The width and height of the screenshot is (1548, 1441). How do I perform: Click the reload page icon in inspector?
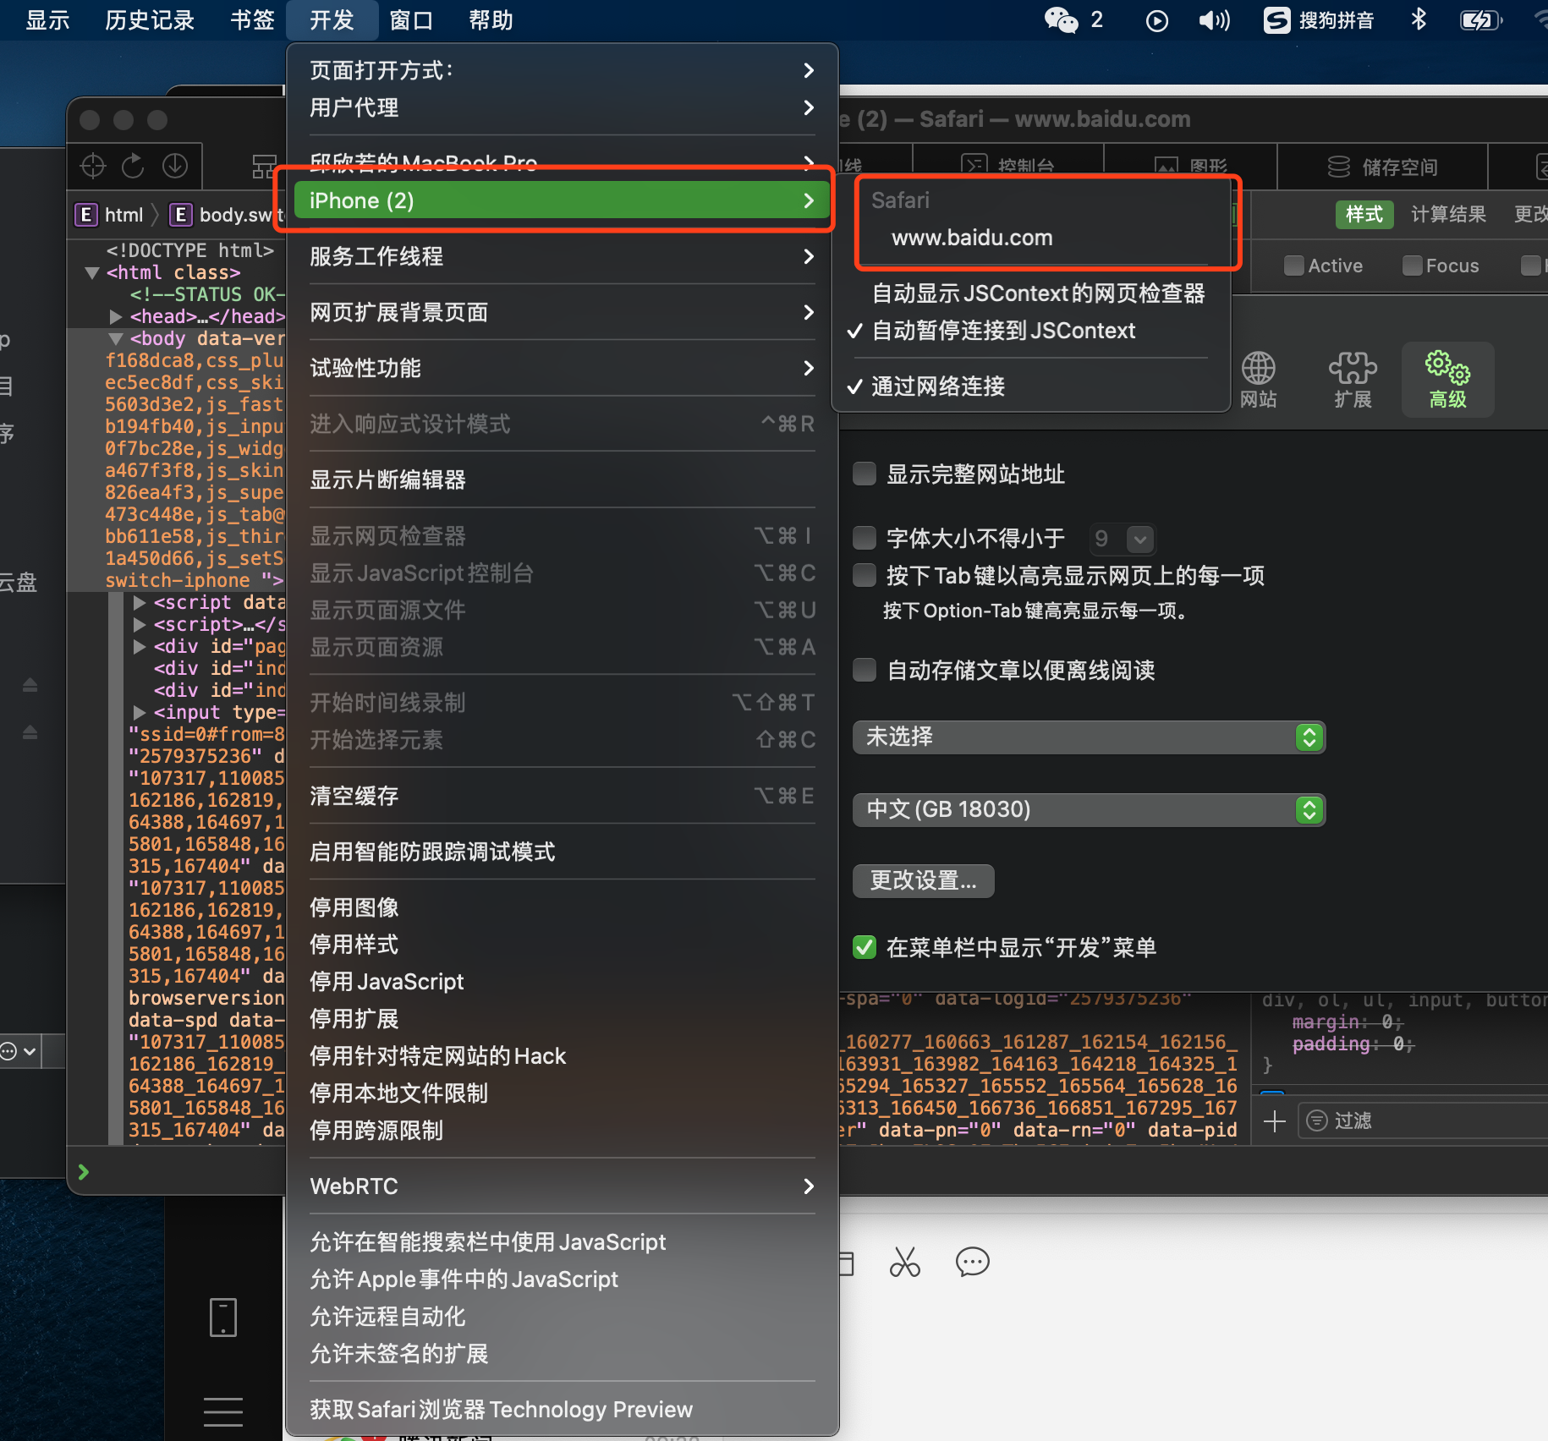point(133,166)
